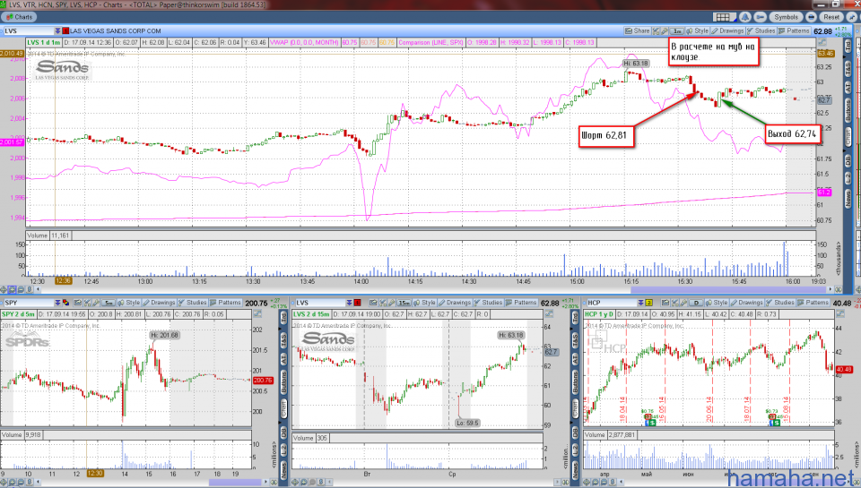Screen dimensions: 861x488
Task: Open the chart grid layout selector
Action: (725, 17)
